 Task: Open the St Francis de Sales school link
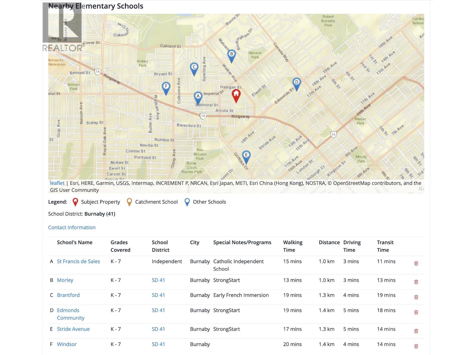[78, 261]
